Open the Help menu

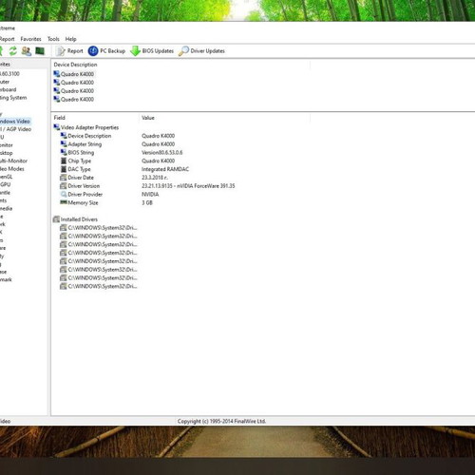pyautogui.click(x=71, y=39)
